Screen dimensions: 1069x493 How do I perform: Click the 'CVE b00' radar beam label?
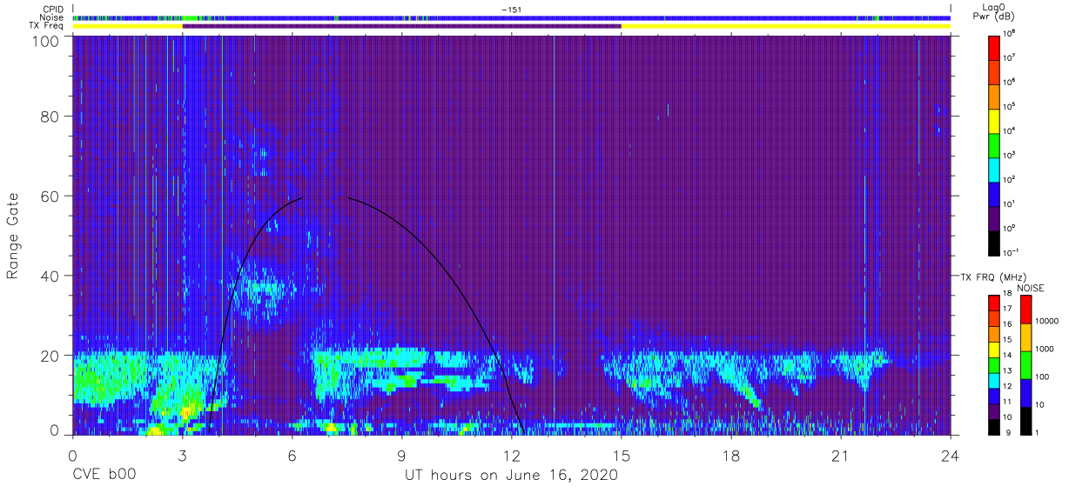coord(104,476)
